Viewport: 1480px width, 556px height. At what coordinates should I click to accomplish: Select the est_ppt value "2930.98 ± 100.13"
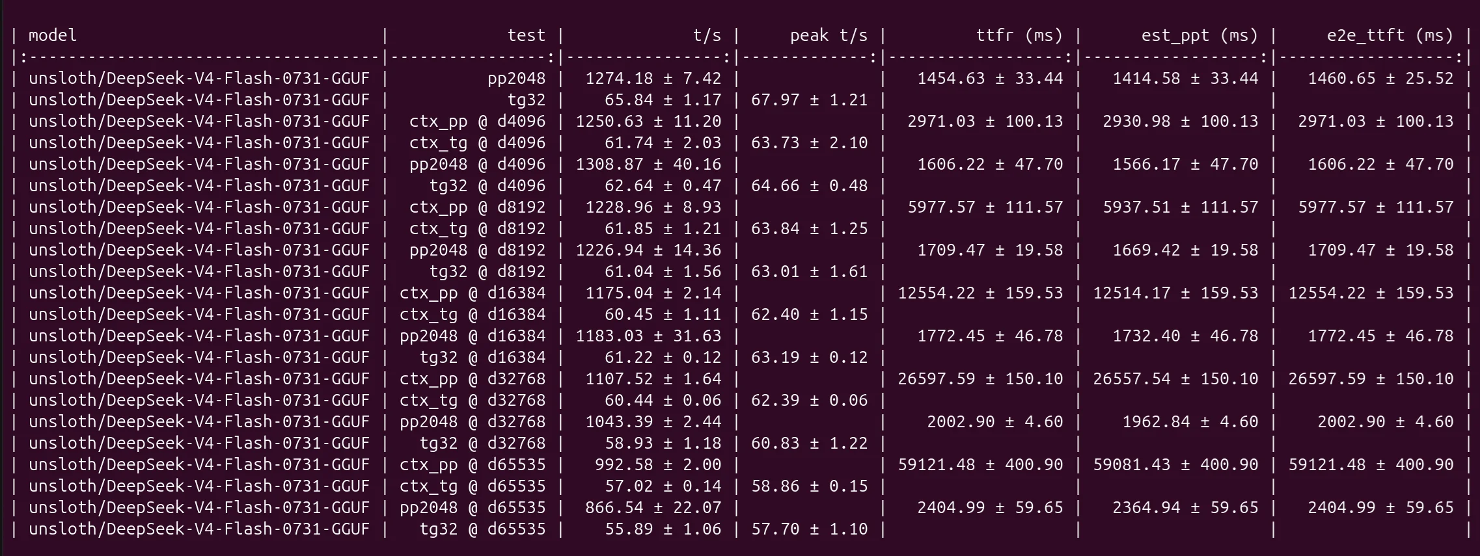(x=1181, y=121)
